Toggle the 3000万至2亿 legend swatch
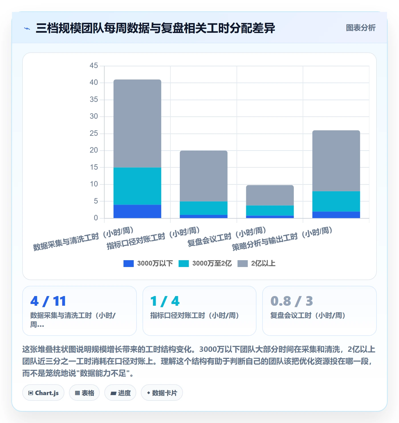399x423 pixels. (184, 264)
